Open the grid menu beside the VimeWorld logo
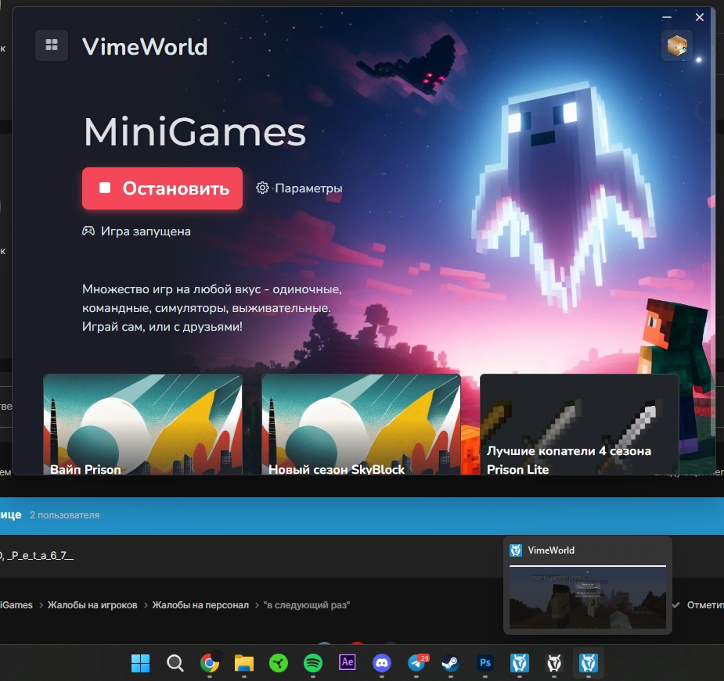This screenshot has width=724, height=681. [x=52, y=45]
